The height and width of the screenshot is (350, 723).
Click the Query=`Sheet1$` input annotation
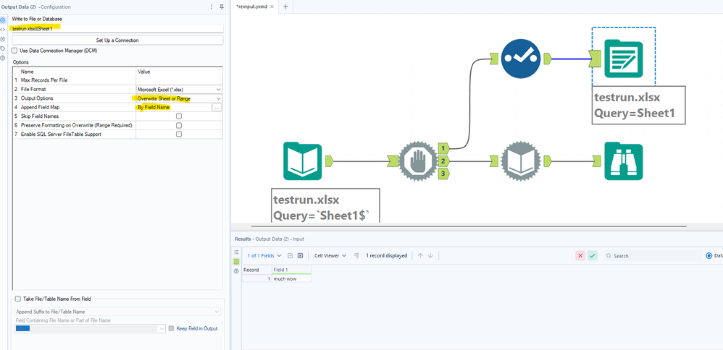pos(326,206)
